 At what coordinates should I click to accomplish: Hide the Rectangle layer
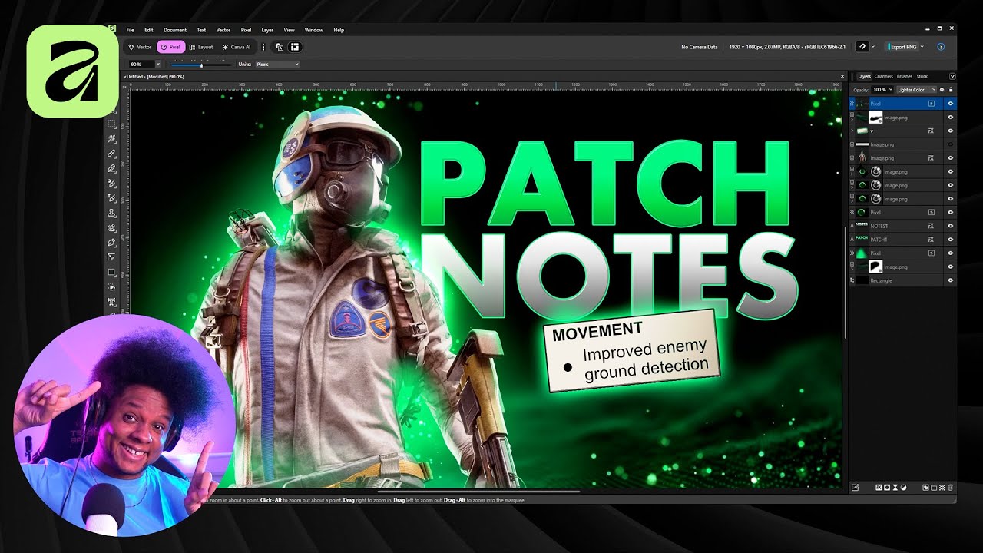(x=951, y=280)
